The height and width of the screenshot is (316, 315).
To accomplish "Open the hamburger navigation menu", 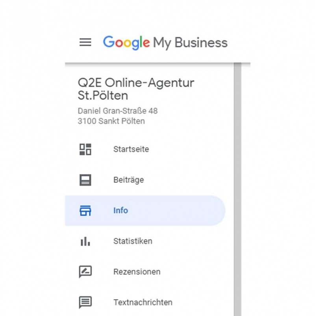I will click(85, 42).
